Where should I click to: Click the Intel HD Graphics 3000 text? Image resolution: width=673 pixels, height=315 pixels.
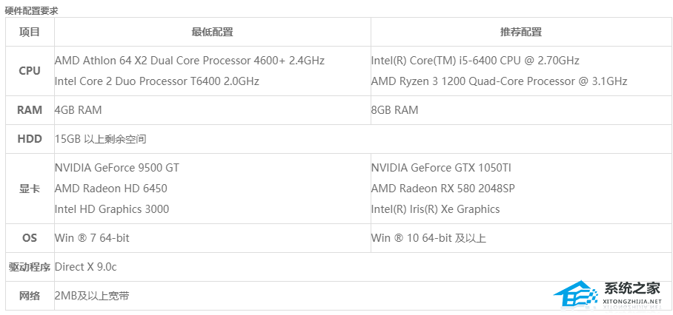coord(112,209)
